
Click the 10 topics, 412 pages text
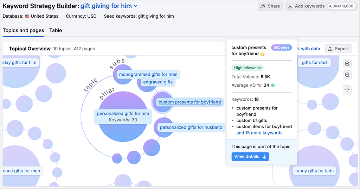[x=74, y=49]
